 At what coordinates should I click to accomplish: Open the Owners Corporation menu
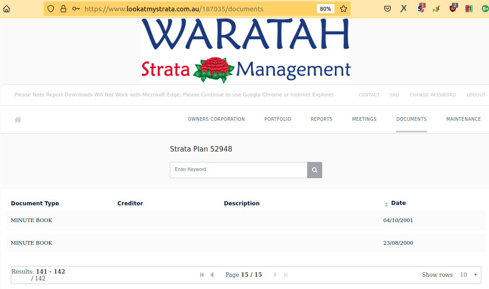click(216, 119)
